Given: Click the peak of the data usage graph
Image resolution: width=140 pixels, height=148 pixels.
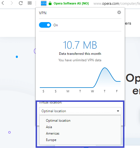Looking at the screenshot, I should pos(105,68).
